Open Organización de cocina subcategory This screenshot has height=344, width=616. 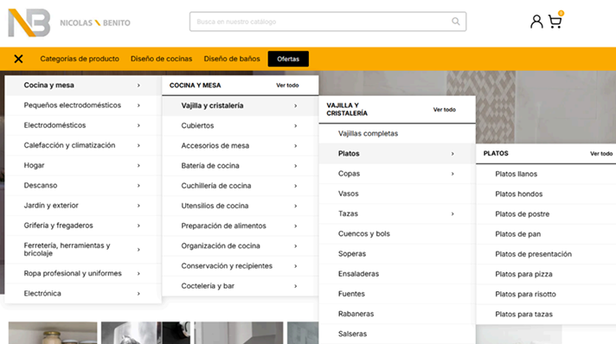click(x=240, y=245)
